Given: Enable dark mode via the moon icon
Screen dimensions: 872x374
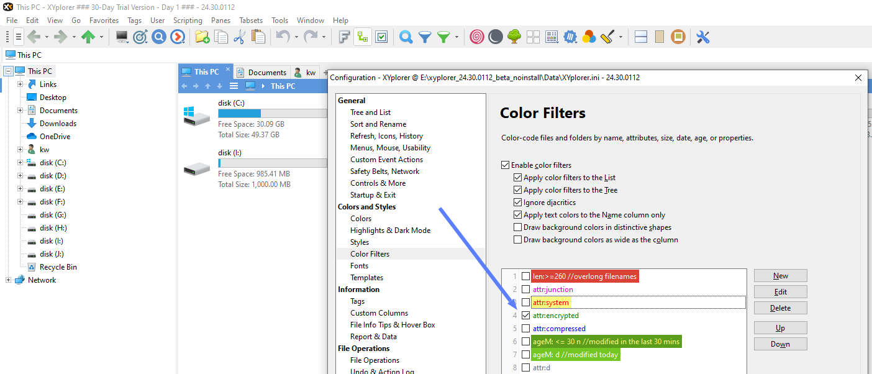Looking at the screenshot, I should (495, 37).
